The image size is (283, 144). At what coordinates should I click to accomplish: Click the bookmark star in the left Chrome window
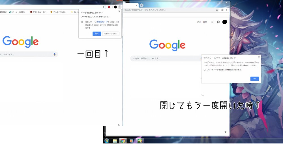[x=103, y=7]
